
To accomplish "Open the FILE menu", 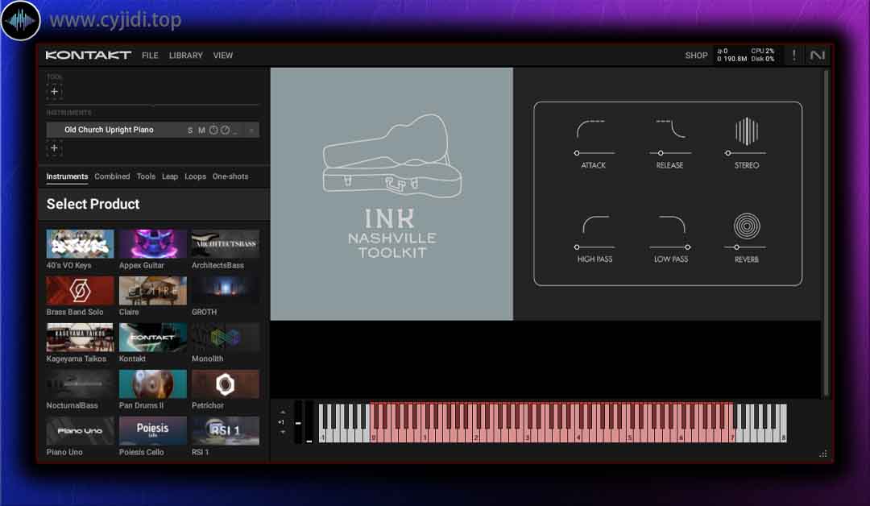I will tap(150, 56).
